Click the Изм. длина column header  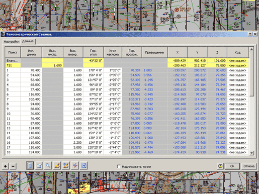coord(31,52)
